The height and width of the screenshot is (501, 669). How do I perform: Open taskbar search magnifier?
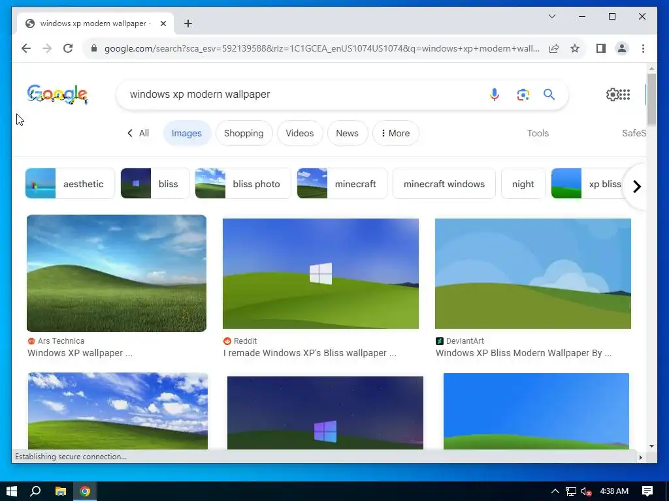click(x=35, y=491)
